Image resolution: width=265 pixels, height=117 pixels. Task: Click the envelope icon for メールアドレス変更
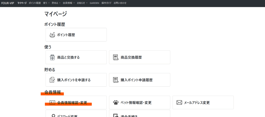click(x=179, y=102)
